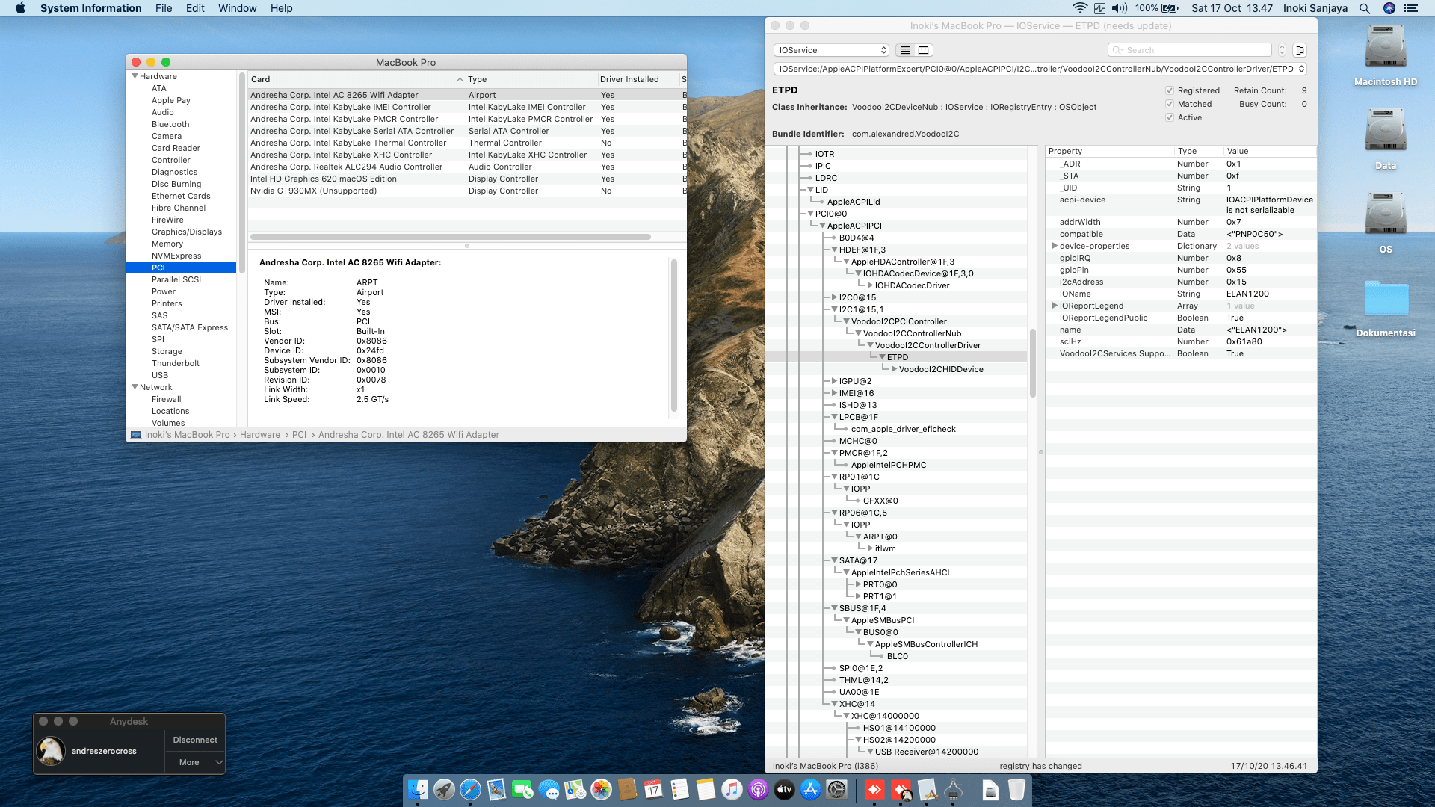Viewport: 1435px width, 807px height.
Task: Expand the I2C0@15 tree node
Action: pos(834,297)
